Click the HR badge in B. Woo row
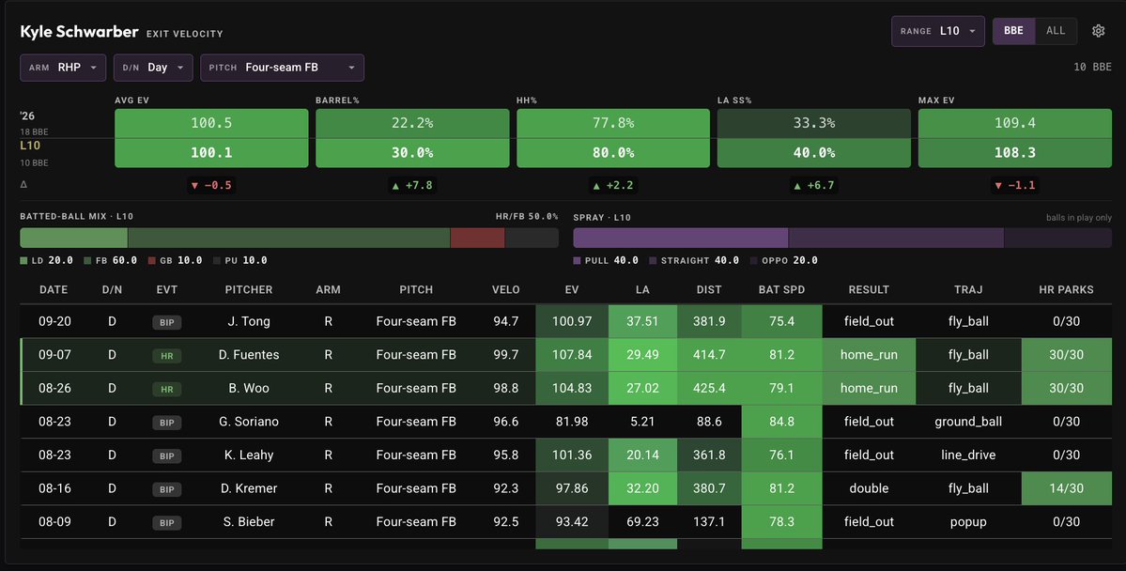This screenshot has width=1126, height=571. pyautogui.click(x=166, y=390)
